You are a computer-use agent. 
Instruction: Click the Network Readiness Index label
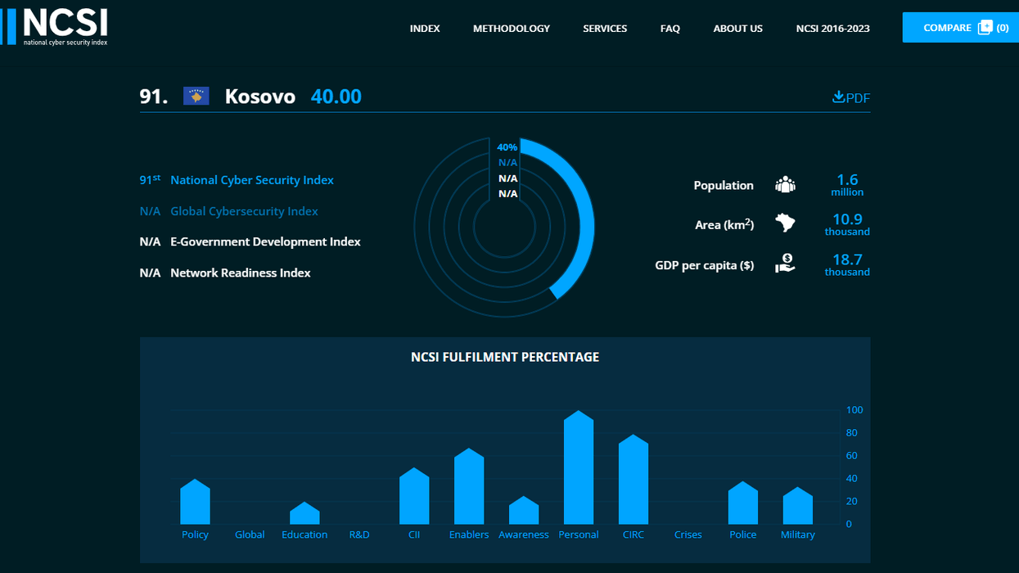pos(240,273)
